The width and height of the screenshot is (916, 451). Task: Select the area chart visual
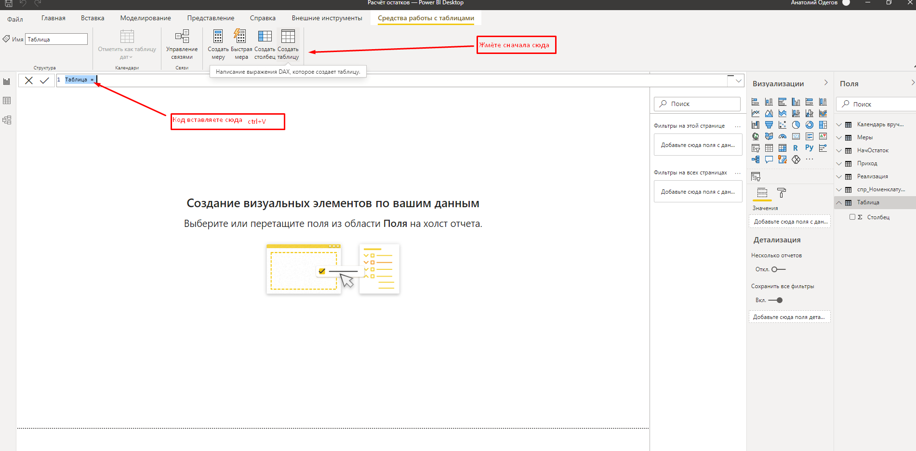pyautogui.click(x=769, y=113)
